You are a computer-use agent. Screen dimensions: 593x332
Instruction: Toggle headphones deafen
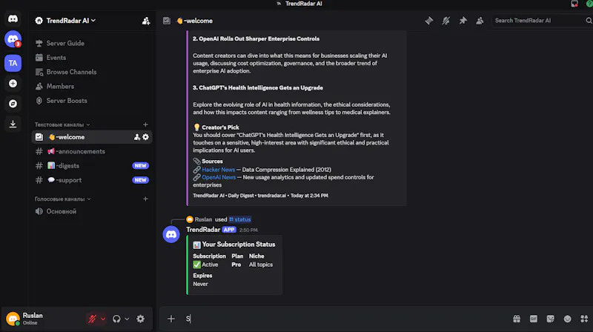click(x=116, y=319)
